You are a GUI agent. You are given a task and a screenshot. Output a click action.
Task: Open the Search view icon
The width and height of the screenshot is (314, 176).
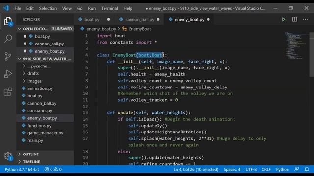[x=8, y=39]
